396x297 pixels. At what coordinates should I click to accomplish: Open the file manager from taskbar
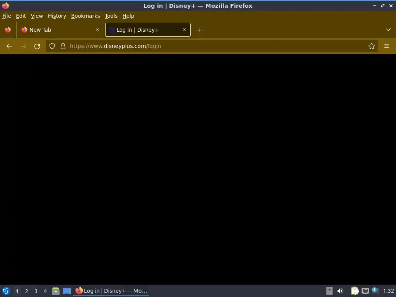tap(56, 291)
